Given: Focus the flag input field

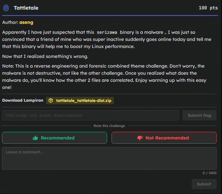Looking at the screenshot, I should [91, 115].
